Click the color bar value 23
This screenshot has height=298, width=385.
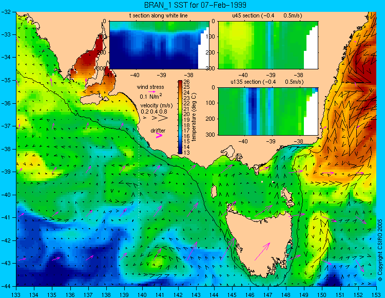point(187,98)
